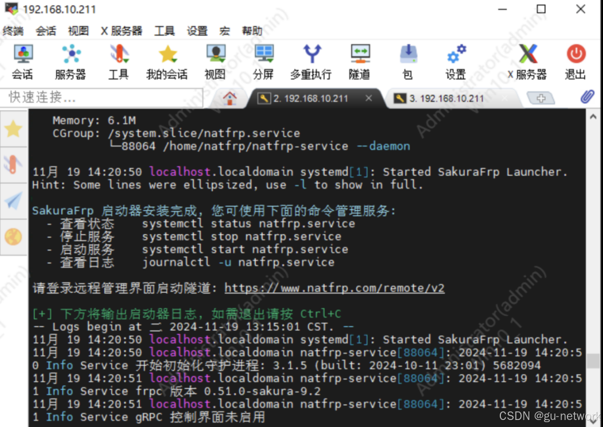Viewport: 603px width, 427px height.
Task: Click text "systemctl stop natfrp.service"
Action: point(241,236)
